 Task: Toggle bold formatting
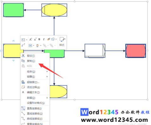tap(39, 39)
